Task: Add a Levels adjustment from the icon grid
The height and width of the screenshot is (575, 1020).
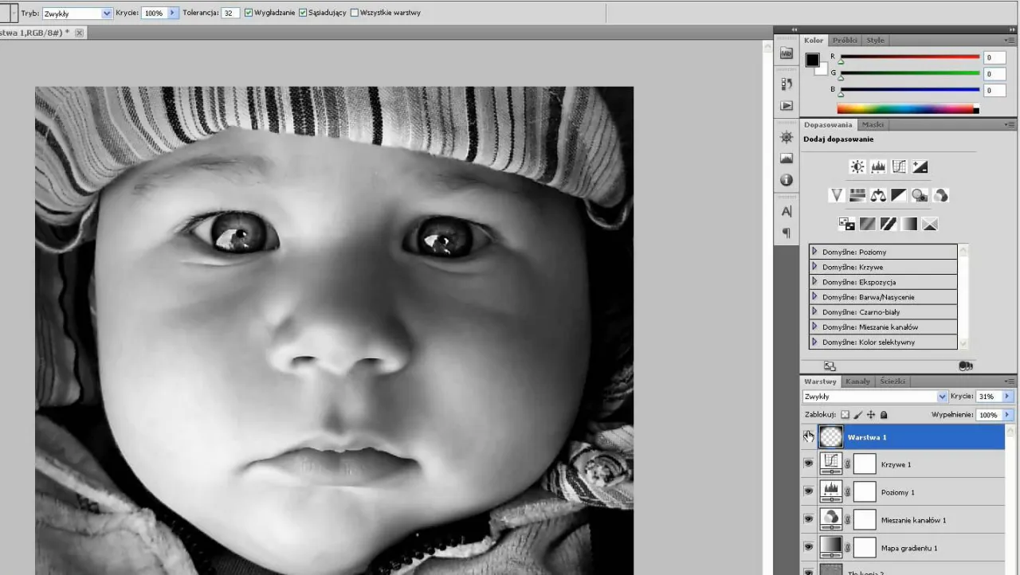Action: 878,167
